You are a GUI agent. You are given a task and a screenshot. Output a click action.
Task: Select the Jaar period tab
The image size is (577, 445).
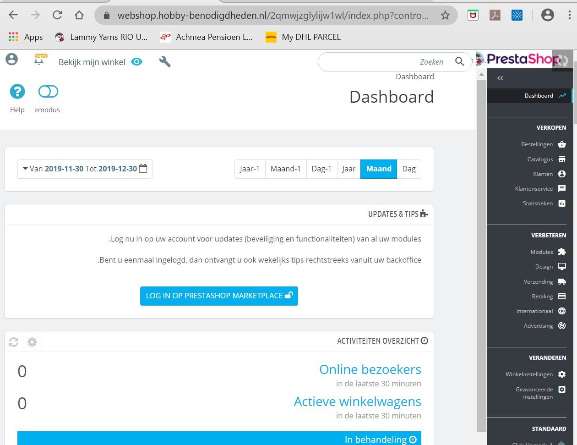pos(348,169)
